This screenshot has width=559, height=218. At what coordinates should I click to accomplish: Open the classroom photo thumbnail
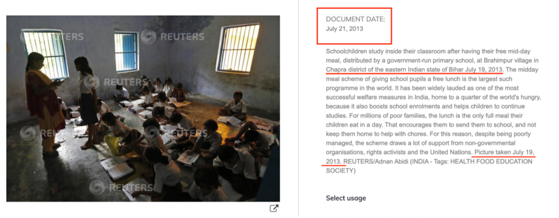143,108
